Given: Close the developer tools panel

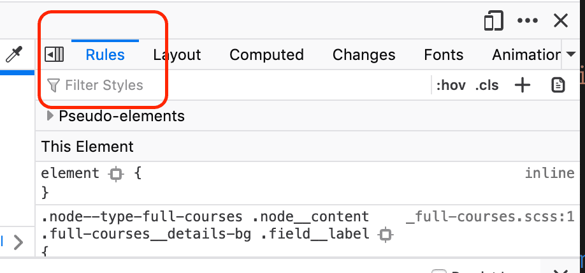Looking at the screenshot, I should pyautogui.click(x=561, y=21).
